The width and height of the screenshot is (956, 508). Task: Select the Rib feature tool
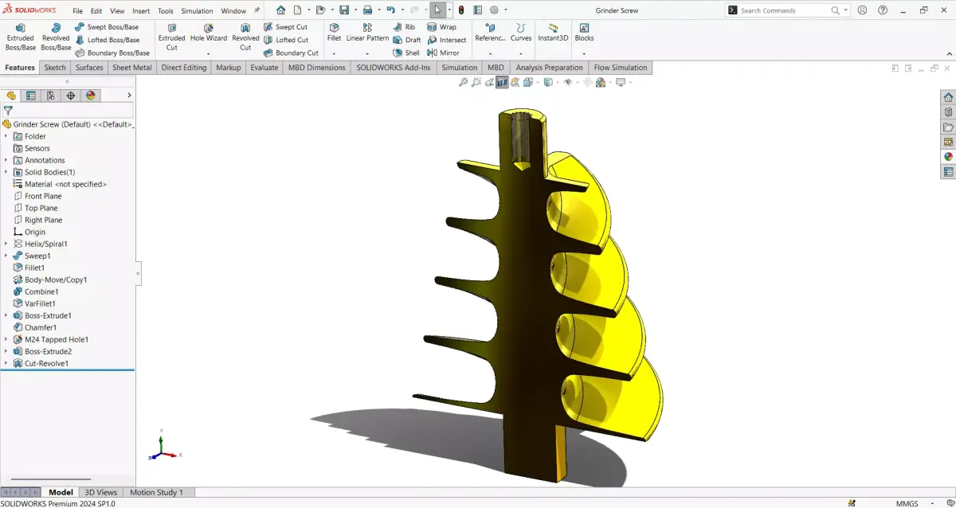pos(404,27)
